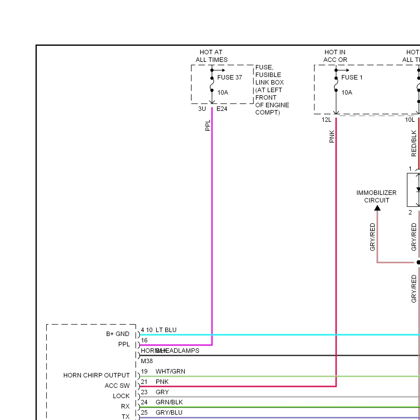Click the B+ GND terminal label
Screen dimensions: 420x420
(118, 334)
